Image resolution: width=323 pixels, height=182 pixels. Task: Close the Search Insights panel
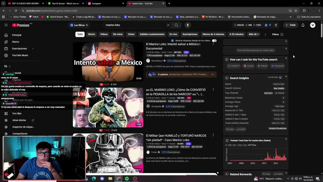(286, 77)
